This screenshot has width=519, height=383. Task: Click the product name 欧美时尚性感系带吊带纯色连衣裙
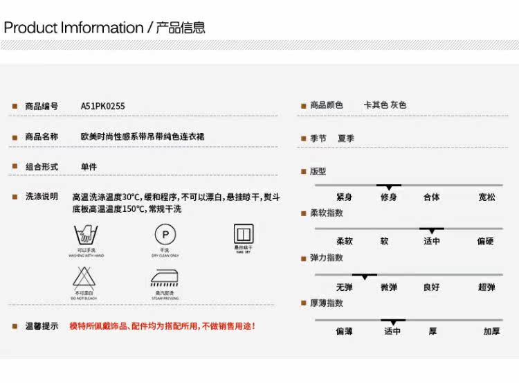143,136
